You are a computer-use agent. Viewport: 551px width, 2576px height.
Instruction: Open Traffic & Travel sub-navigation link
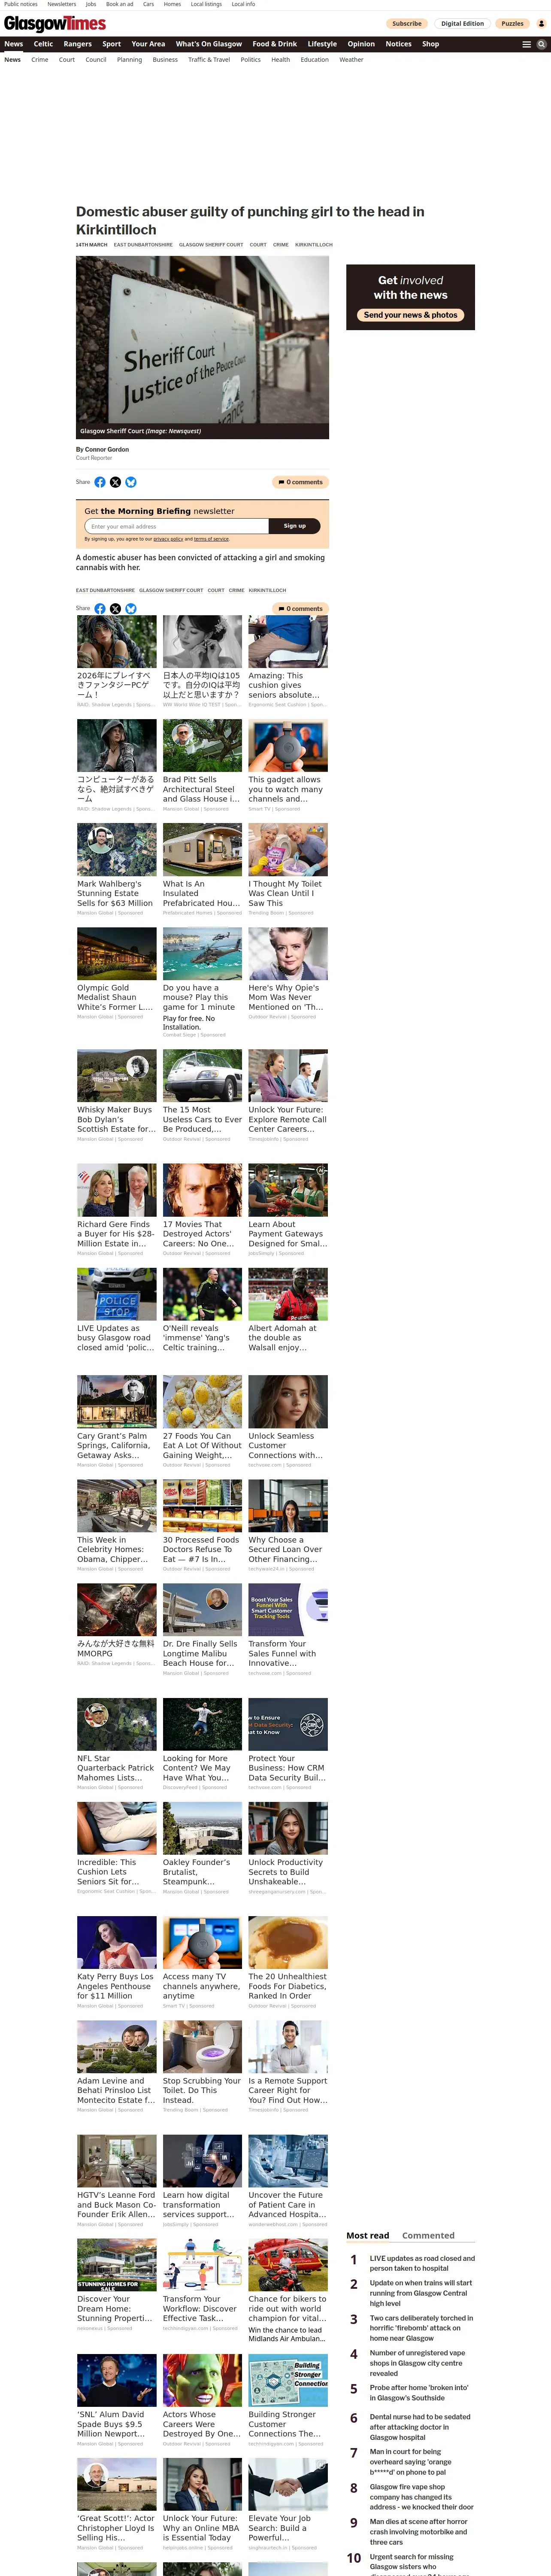[209, 60]
